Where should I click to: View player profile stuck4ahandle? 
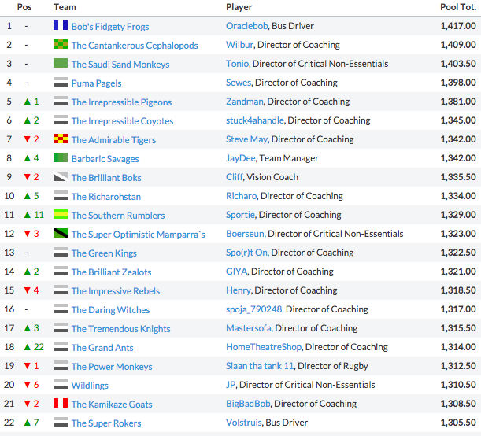tap(255, 120)
